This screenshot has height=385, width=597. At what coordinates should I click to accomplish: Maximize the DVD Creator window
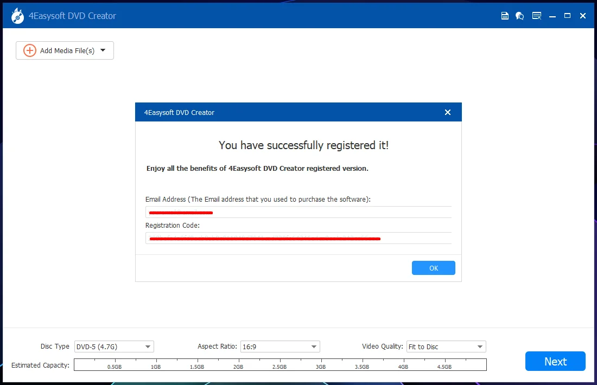[x=567, y=16]
